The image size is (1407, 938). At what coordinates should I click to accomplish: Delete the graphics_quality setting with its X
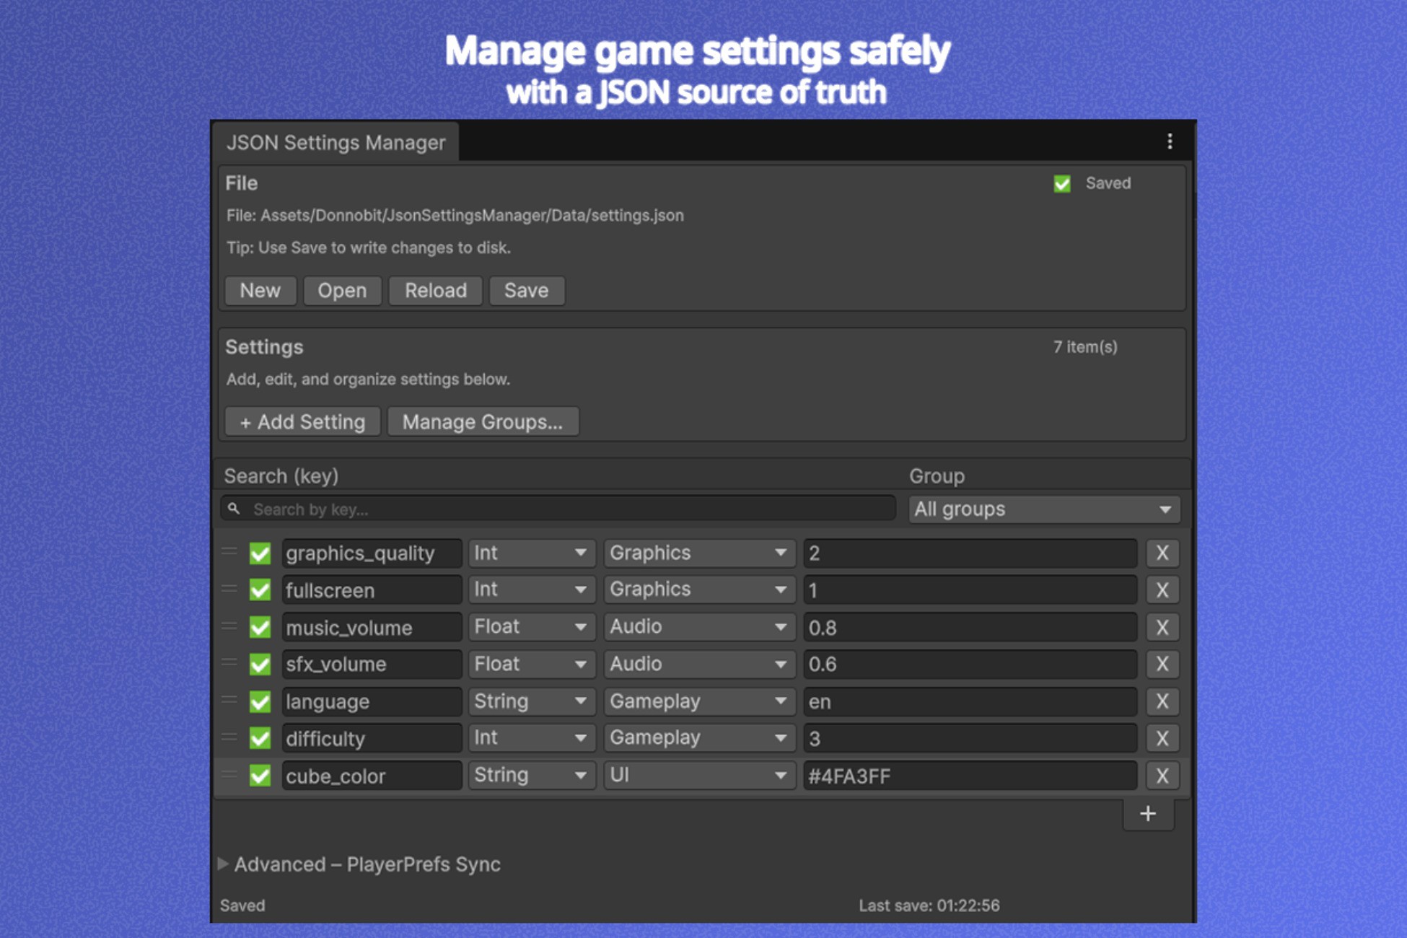1162,553
